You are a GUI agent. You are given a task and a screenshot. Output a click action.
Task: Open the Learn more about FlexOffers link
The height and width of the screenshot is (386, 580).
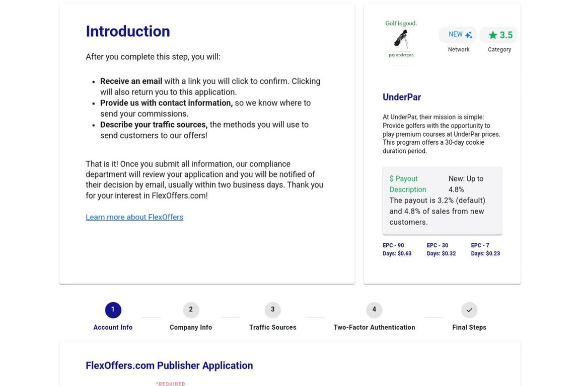point(134,217)
